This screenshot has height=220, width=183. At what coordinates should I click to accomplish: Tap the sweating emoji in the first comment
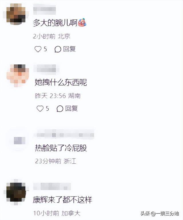point(82,22)
